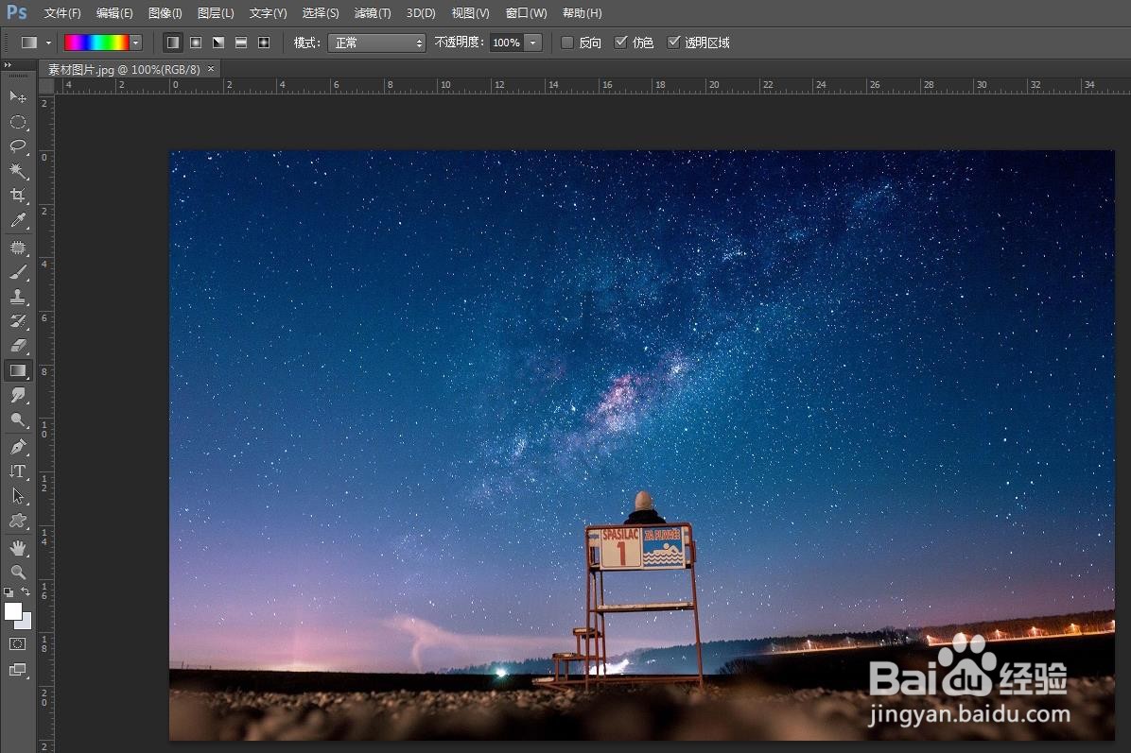Change screen mode icon

tap(18, 670)
